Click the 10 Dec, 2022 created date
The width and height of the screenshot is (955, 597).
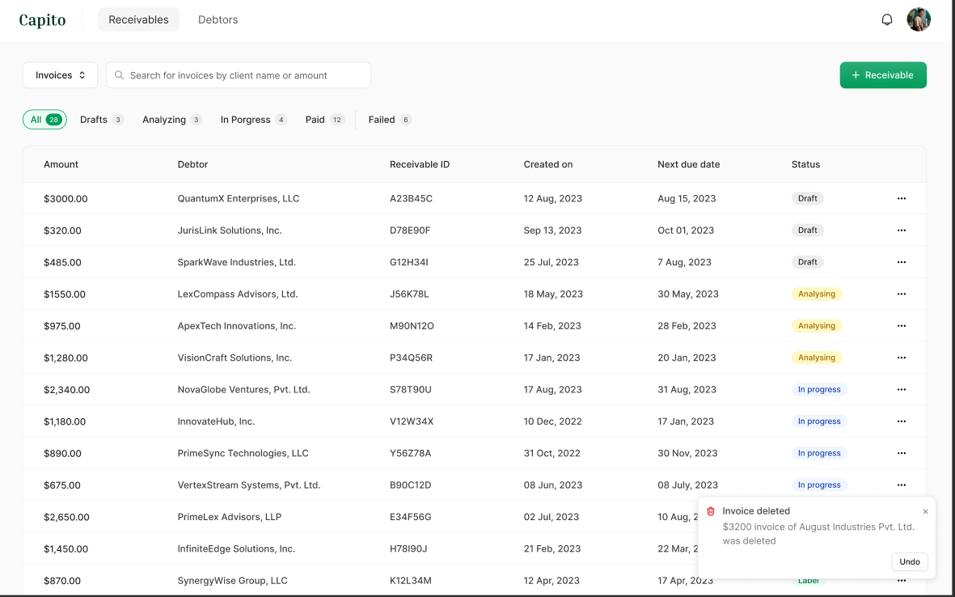click(x=552, y=421)
